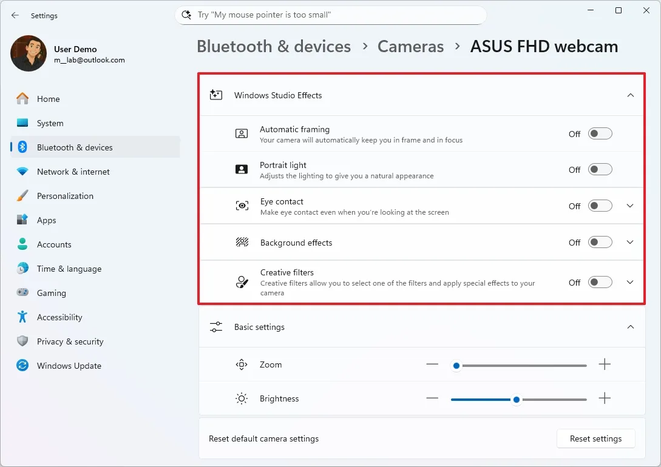The width and height of the screenshot is (661, 467).
Task: Click the Creative filters brush icon
Action: click(x=242, y=281)
